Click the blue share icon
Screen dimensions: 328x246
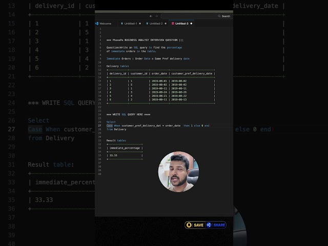coord(209,225)
